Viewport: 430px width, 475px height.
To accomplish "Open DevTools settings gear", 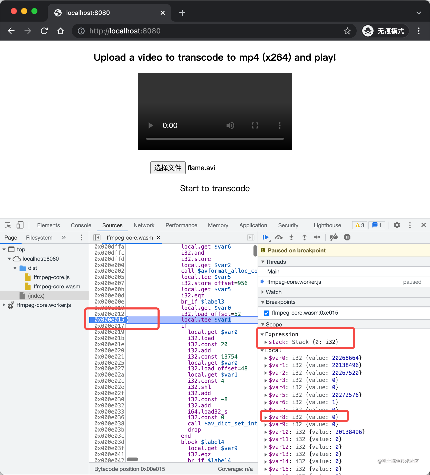I will 397,225.
